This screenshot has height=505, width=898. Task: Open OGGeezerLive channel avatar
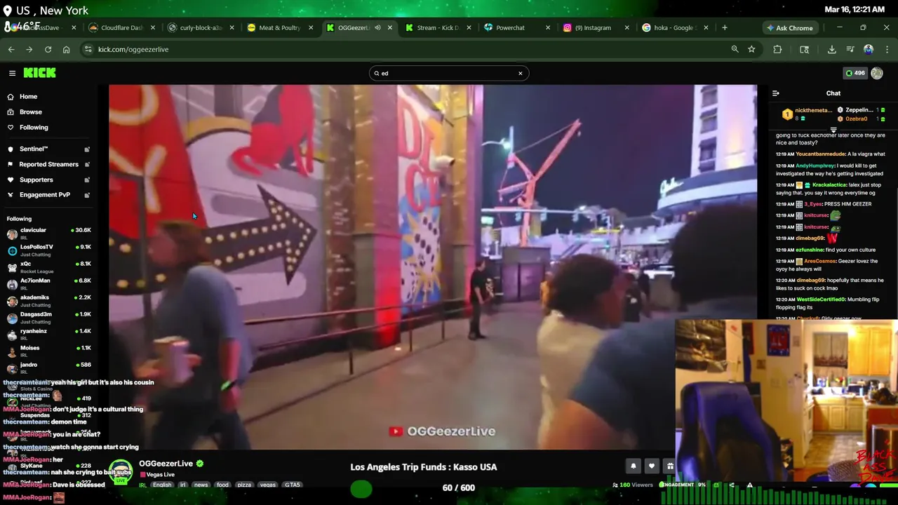[120, 473]
